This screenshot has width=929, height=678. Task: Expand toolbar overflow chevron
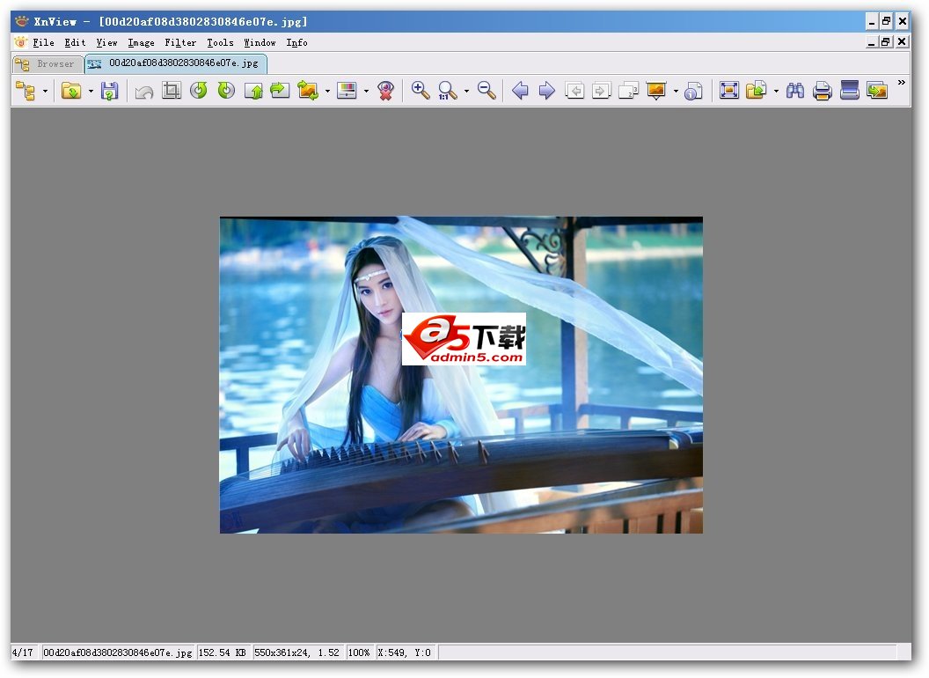pyautogui.click(x=901, y=84)
